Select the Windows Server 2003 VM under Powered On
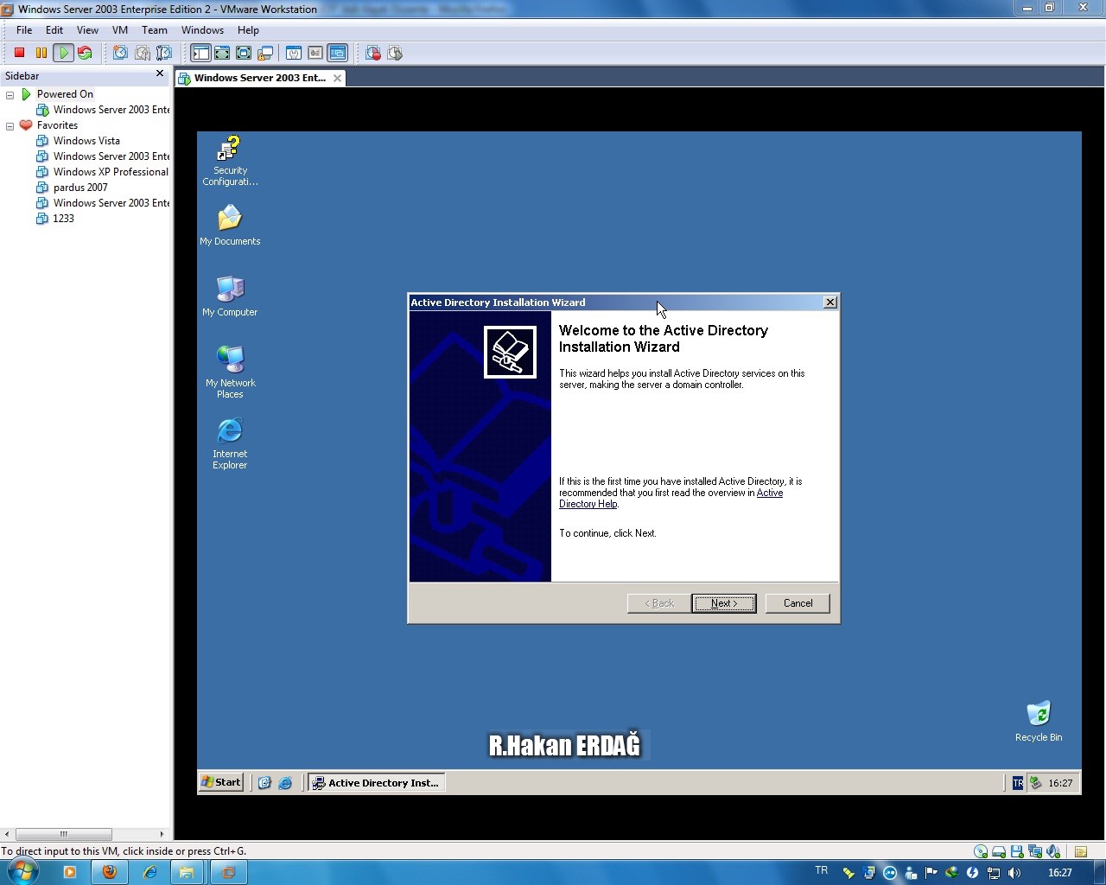 pyautogui.click(x=103, y=110)
